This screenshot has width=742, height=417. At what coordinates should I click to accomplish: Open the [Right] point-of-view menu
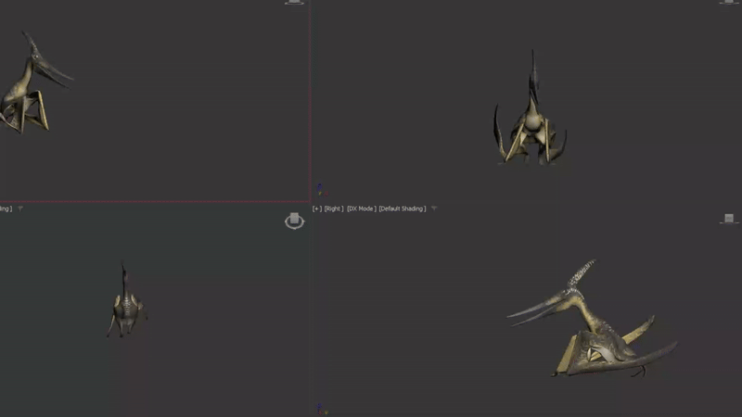(334, 208)
